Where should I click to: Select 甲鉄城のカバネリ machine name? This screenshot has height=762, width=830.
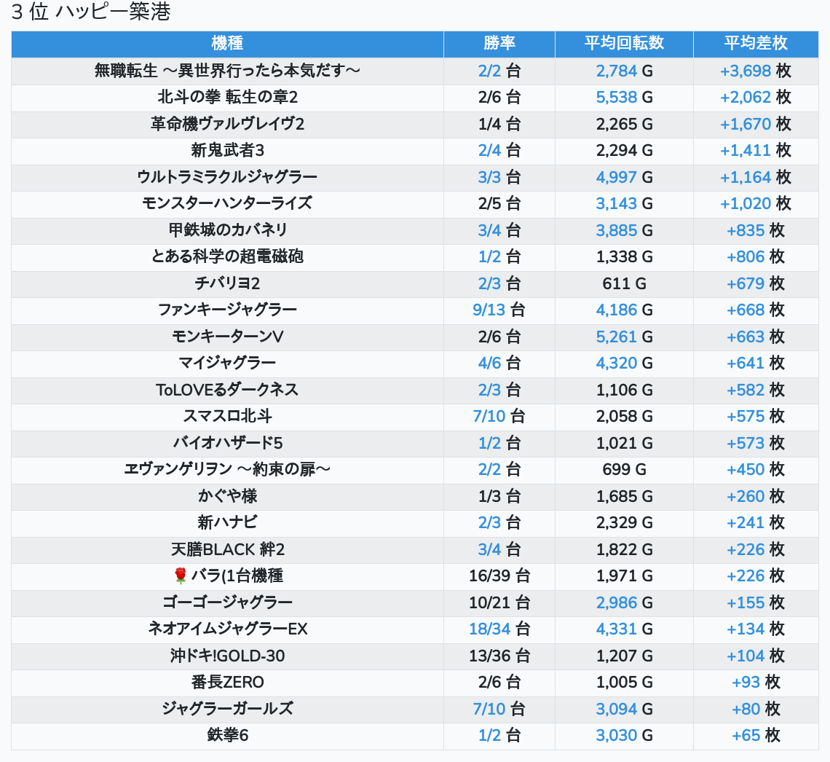coord(227,230)
